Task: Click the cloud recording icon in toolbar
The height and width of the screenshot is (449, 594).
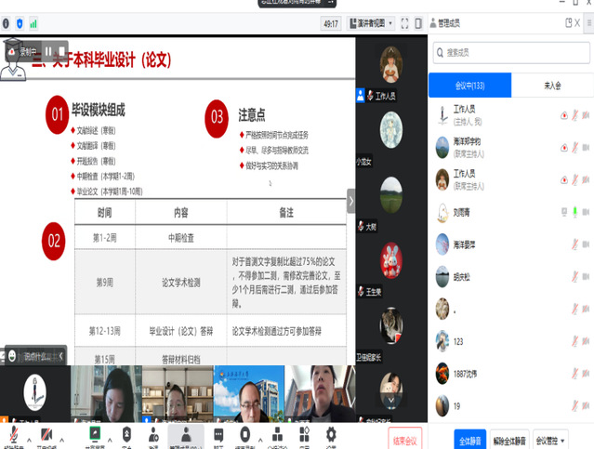Action: point(245,434)
